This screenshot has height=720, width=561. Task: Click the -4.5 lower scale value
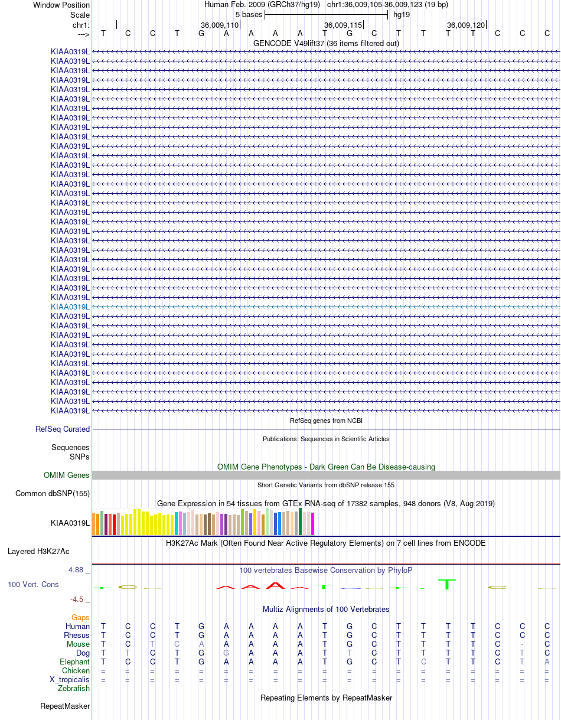[79, 599]
